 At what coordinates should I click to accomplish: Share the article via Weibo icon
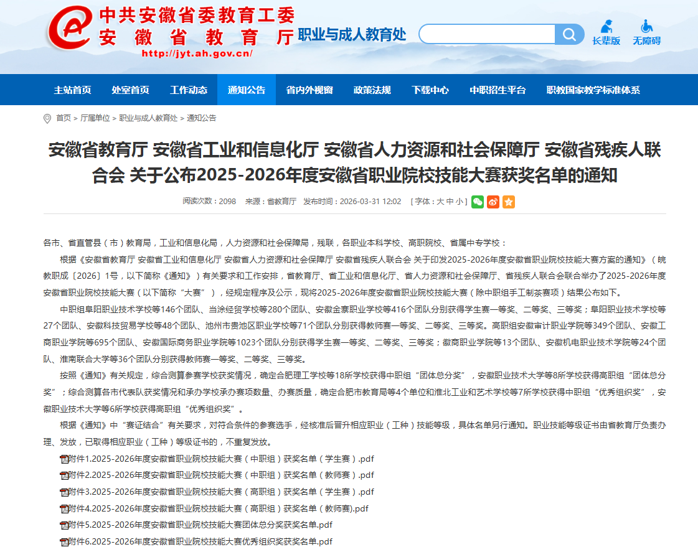[x=493, y=202]
